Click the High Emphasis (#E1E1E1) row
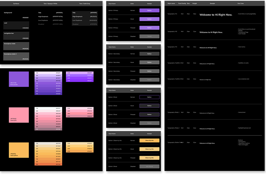 coord(85,17)
